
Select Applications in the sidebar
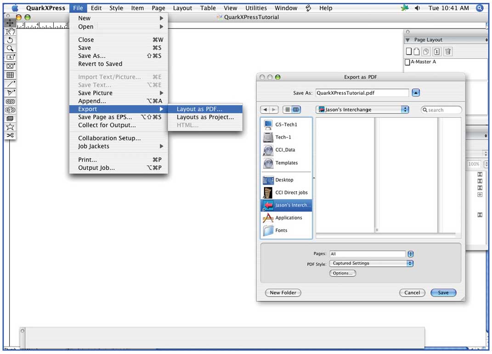pos(286,218)
